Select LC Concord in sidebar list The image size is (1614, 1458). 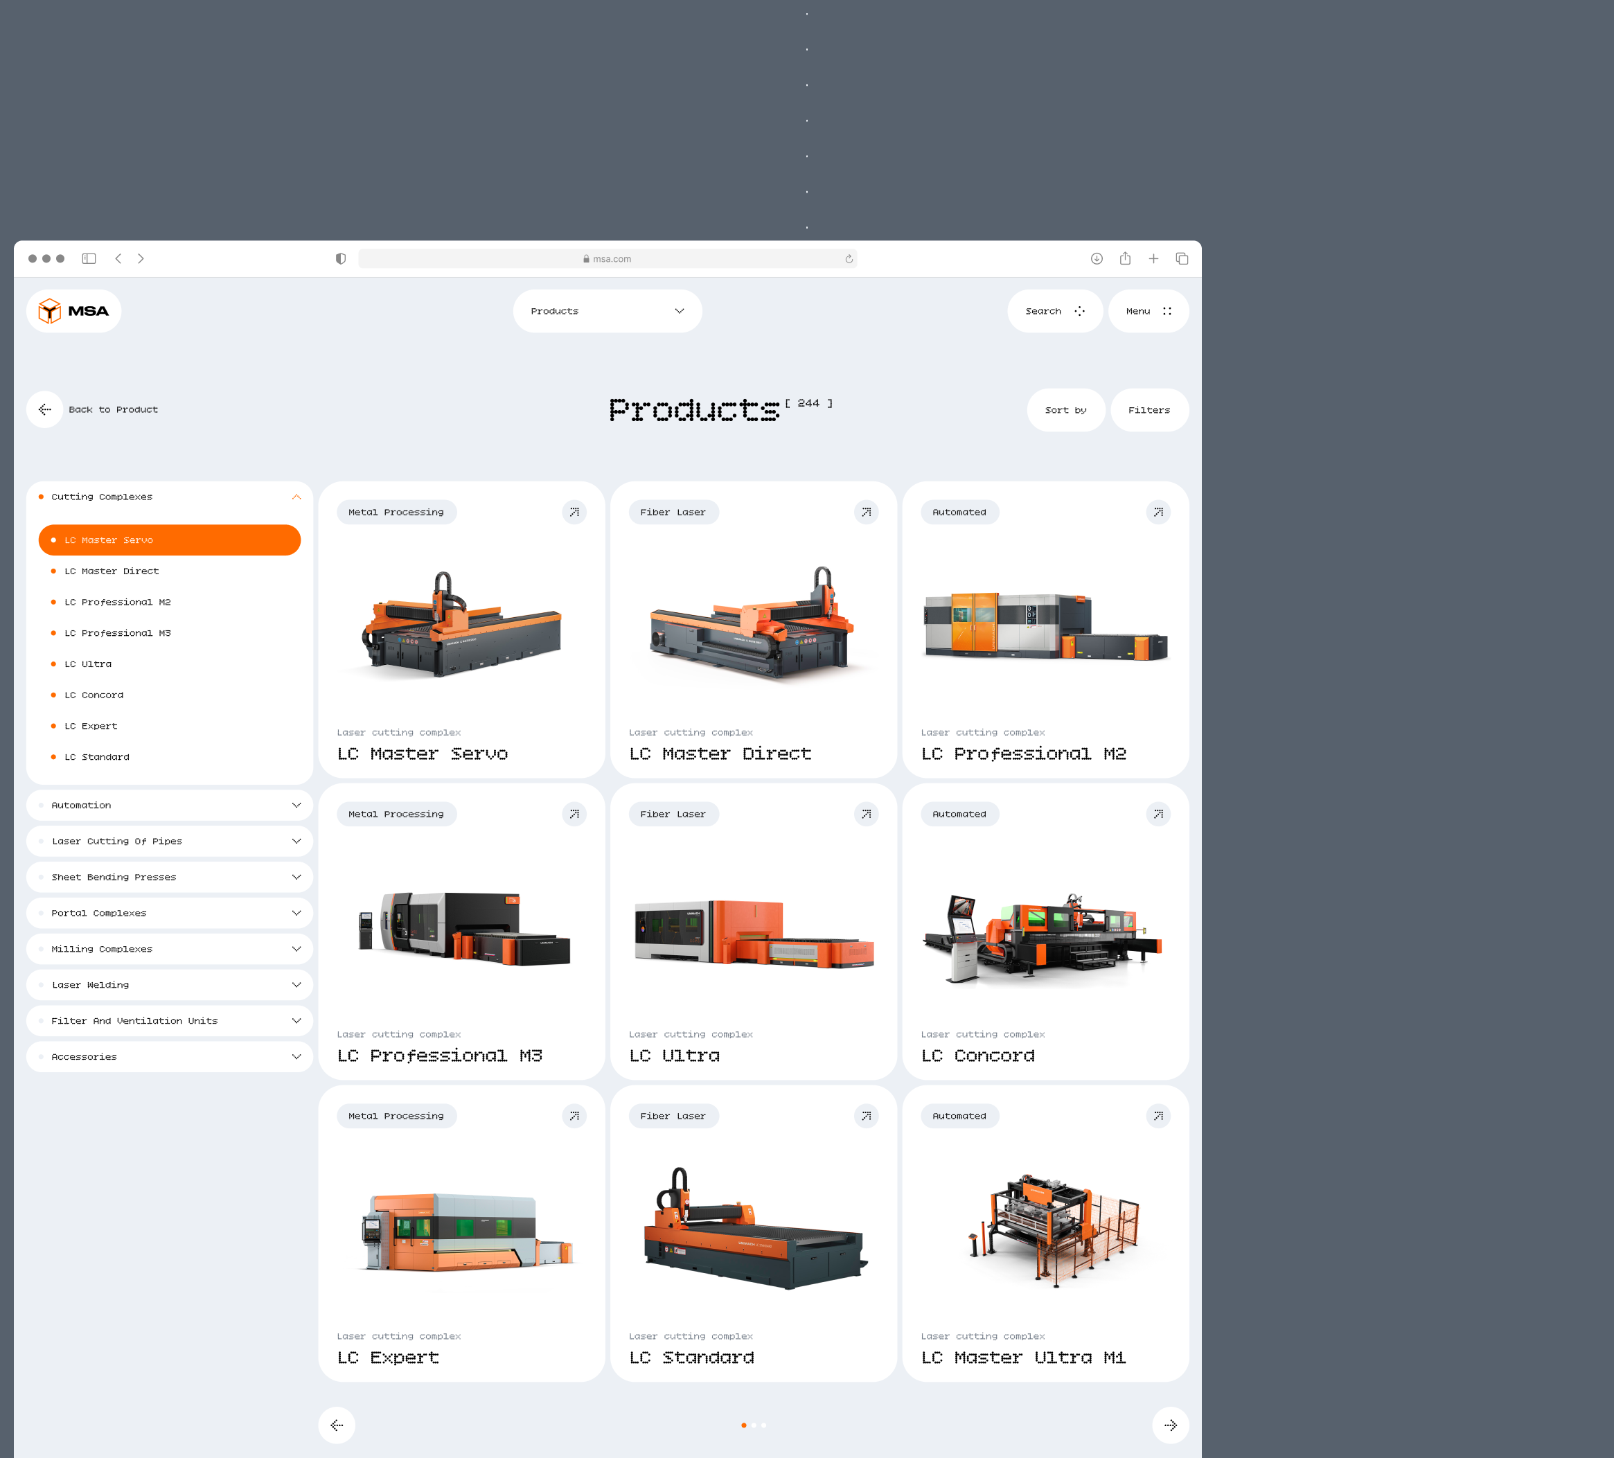[94, 695]
